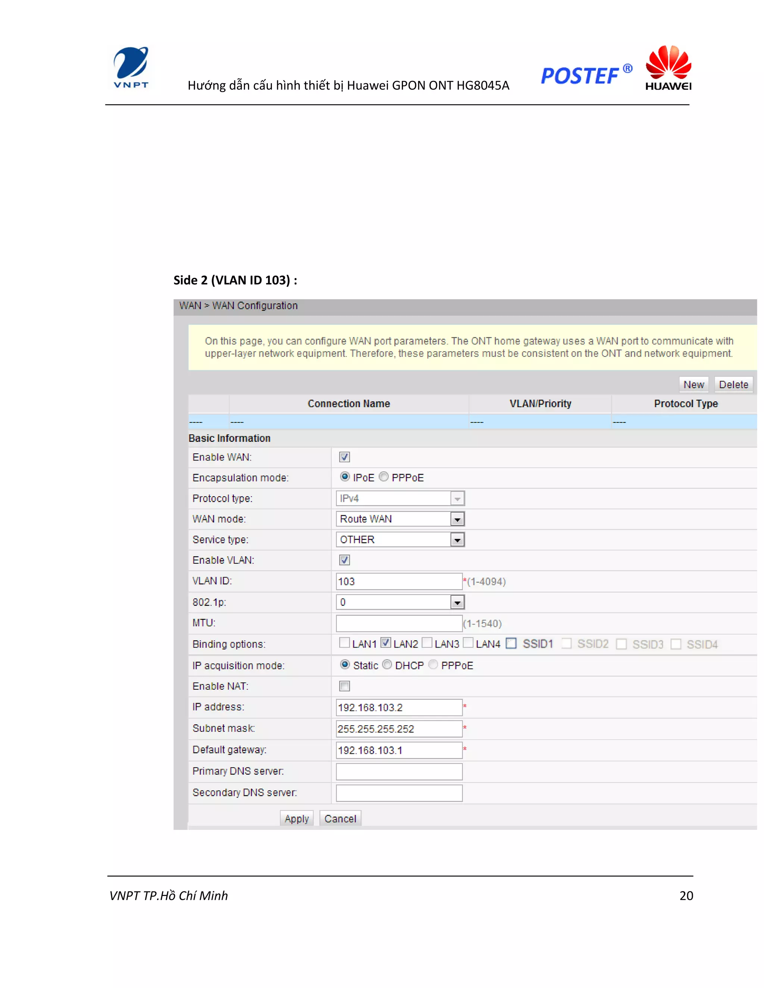This screenshot has height=988, width=764.
Task: Click the Huawei logo
Action: 668,68
